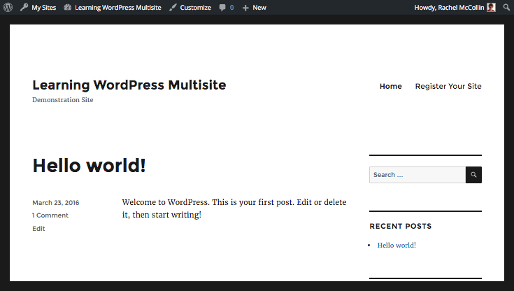This screenshot has width=514, height=291.
Task: Click the black search submit button
Action: point(473,175)
